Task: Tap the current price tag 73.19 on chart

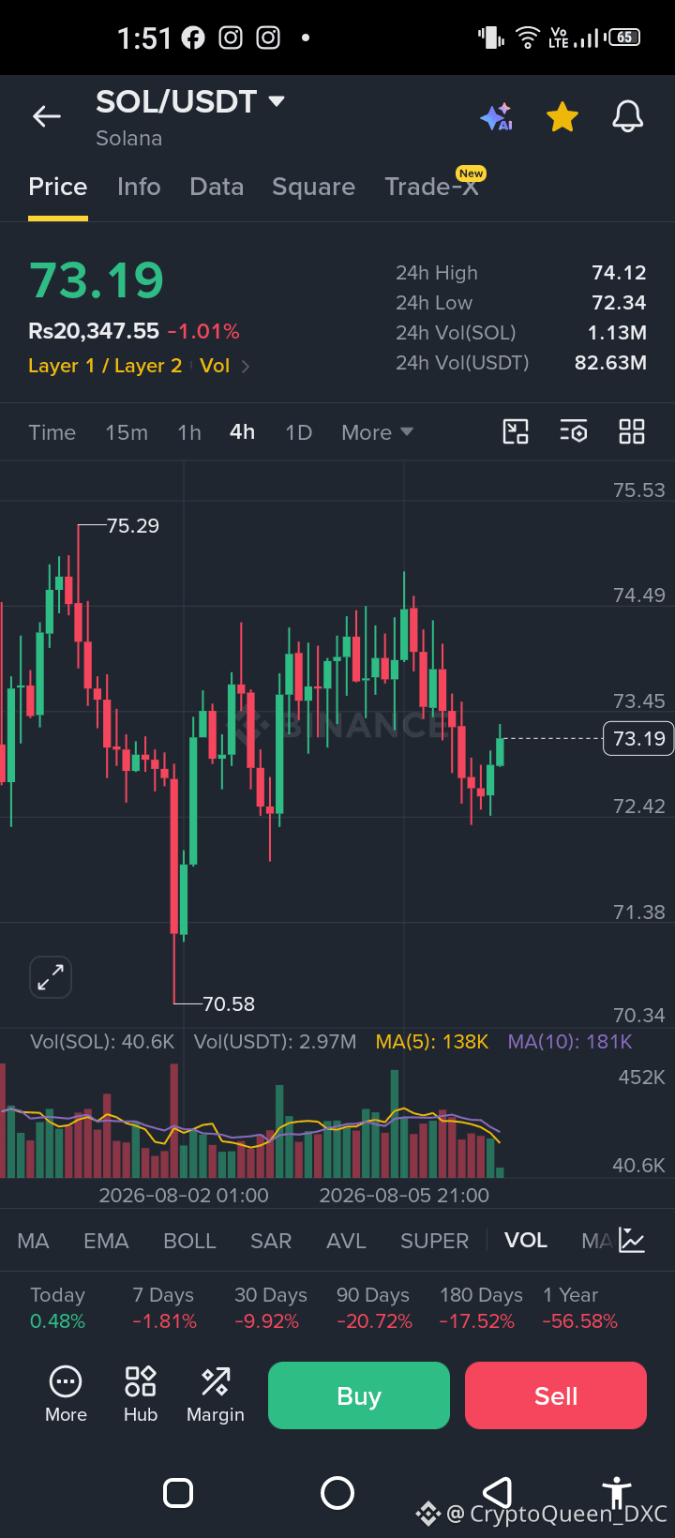Action: coord(637,738)
